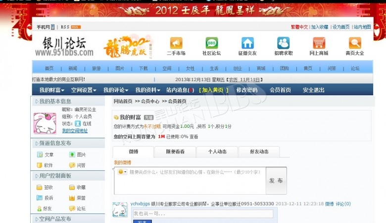Click the 设为首页 link
The height and width of the screenshot is (223, 386).
tap(341, 27)
